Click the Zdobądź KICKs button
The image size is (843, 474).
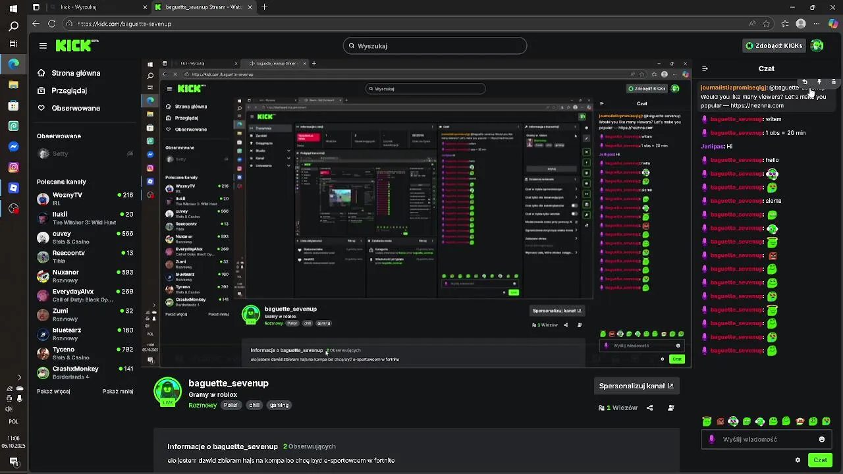(775, 45)
